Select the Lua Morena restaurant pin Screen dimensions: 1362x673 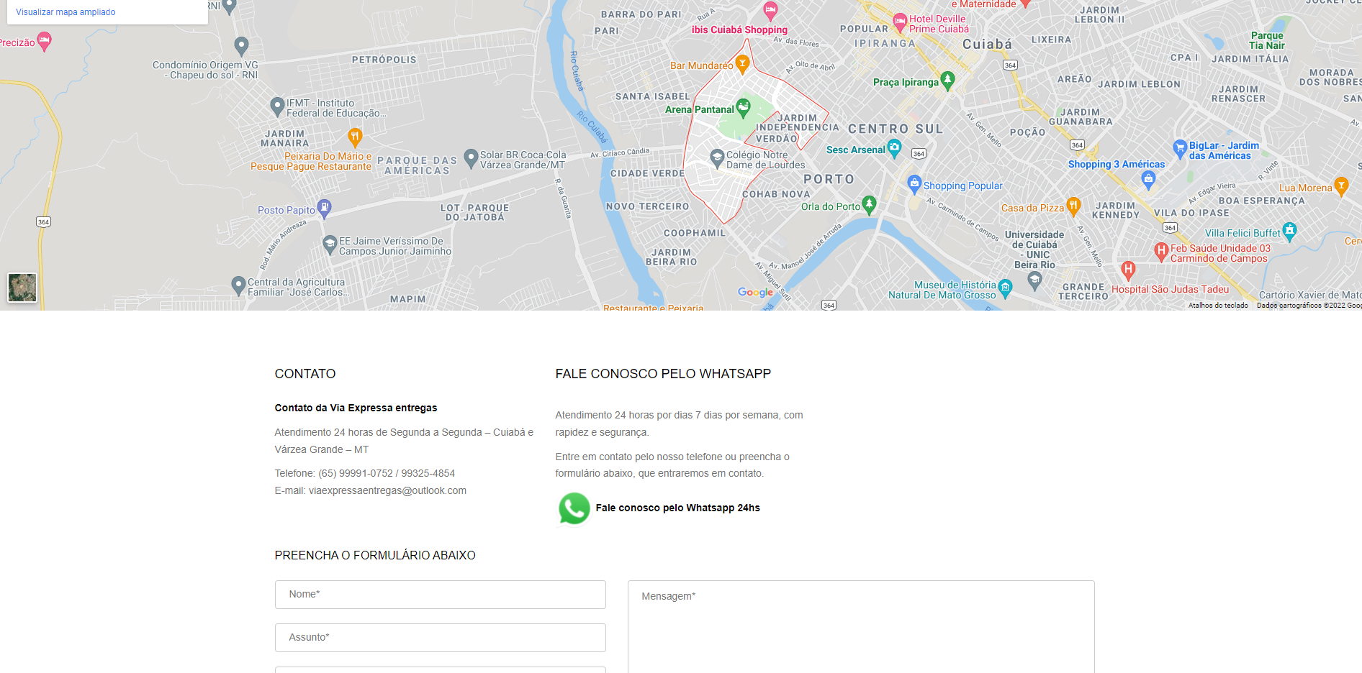(1341, 187)
